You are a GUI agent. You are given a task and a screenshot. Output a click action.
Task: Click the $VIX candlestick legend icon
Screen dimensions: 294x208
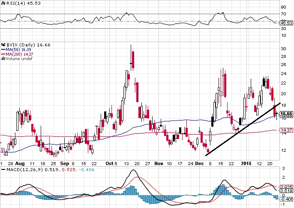coord(3,44)
